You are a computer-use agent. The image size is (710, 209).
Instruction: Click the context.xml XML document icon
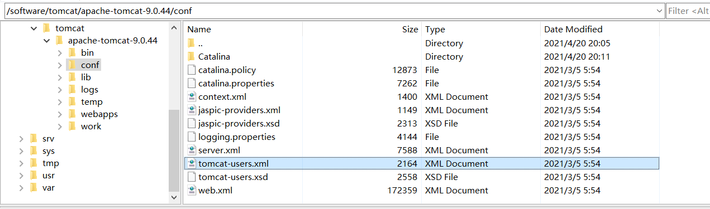click(x=192, y=97)
